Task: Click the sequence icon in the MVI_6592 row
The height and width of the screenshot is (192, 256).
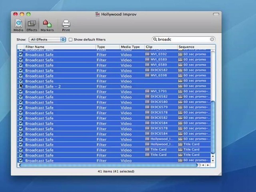Action: pyautogui.click(x=180, y=54)
